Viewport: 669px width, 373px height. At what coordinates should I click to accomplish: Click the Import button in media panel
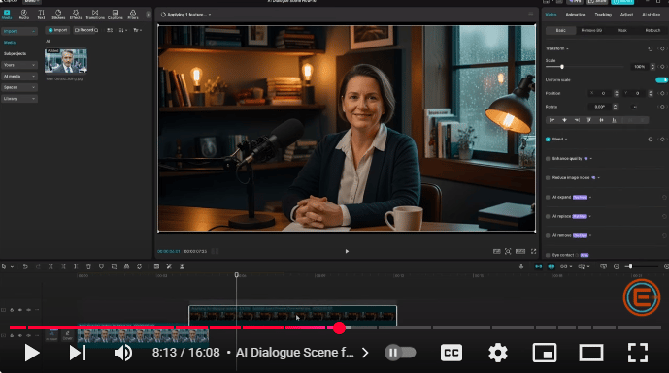57,30
